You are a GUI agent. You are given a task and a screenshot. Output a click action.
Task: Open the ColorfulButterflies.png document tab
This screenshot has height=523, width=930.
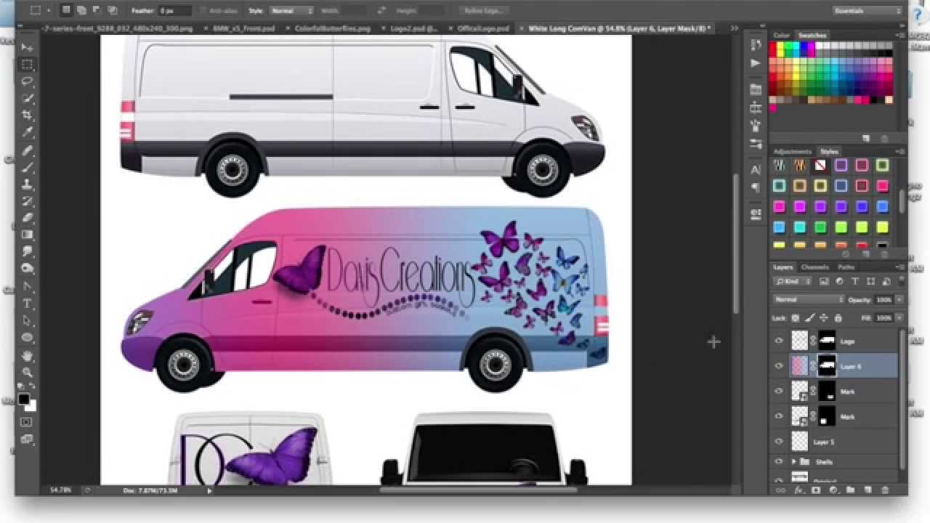[x=333, y=28]
